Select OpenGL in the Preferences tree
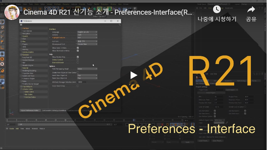Image resolution: width=267 pixels, height=150 pixels. tap(25, 36)
